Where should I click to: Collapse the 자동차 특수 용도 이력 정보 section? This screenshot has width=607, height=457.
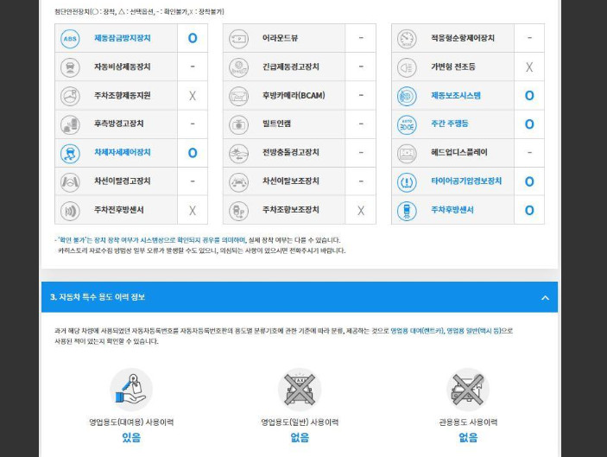(545, 297)
